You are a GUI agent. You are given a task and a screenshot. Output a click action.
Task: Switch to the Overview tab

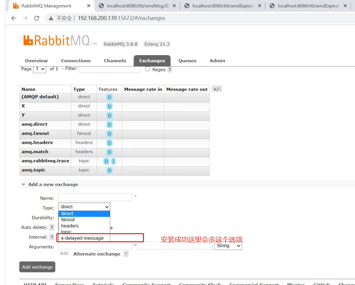click(x=36, y=61)
